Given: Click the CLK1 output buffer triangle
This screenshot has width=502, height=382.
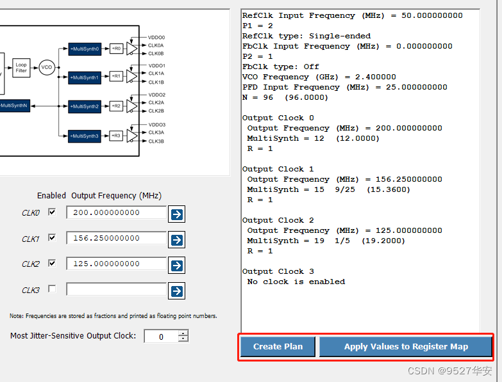Looking at the screenshot, I should pyautogui.click(x=131, y=77).
